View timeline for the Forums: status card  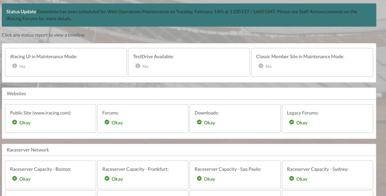point(143,119)
